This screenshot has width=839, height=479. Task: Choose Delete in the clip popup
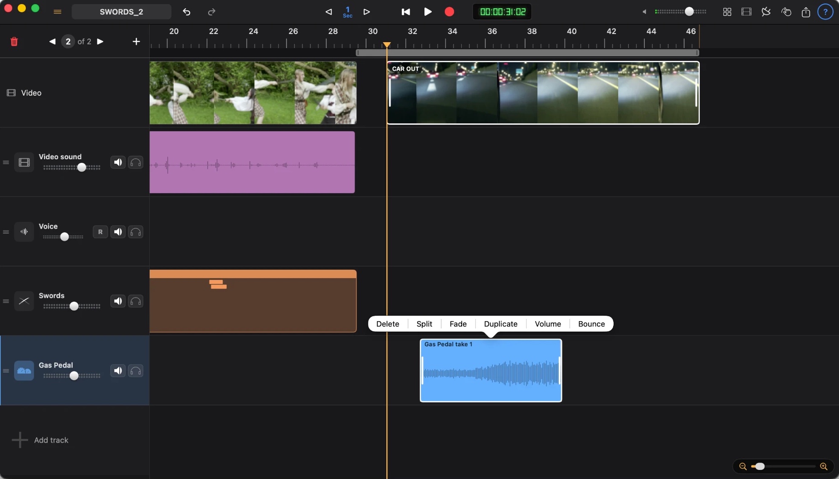pyautogui.click(x=388, y=324)
